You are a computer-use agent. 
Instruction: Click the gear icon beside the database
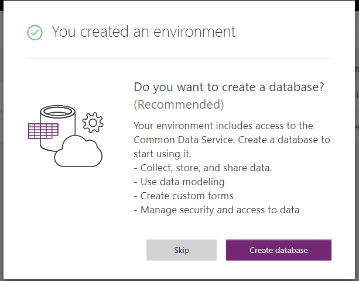pyautogui.click(x=93, y=123)
